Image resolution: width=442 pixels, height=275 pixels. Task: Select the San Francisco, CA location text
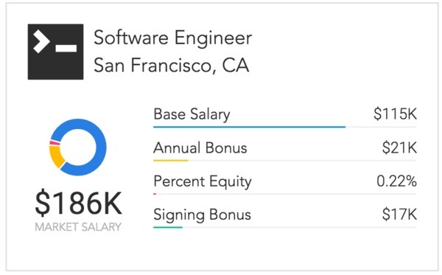tap(172, 66)
